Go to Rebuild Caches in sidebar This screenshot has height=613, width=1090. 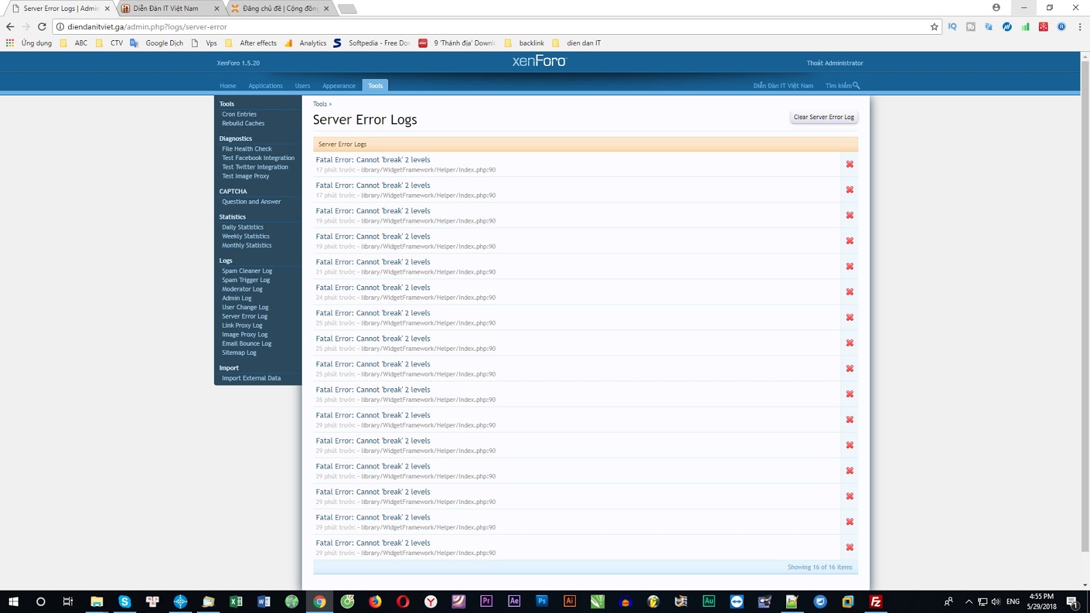point(243,123)
